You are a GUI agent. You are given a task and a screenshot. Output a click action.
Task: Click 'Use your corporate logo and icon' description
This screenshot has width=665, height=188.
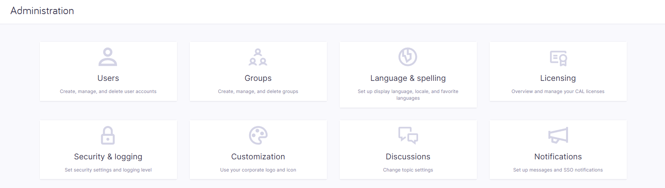click(x=258, y=170)
